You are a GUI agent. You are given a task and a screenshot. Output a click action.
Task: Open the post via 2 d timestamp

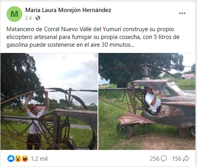click(x=28, y=18)
